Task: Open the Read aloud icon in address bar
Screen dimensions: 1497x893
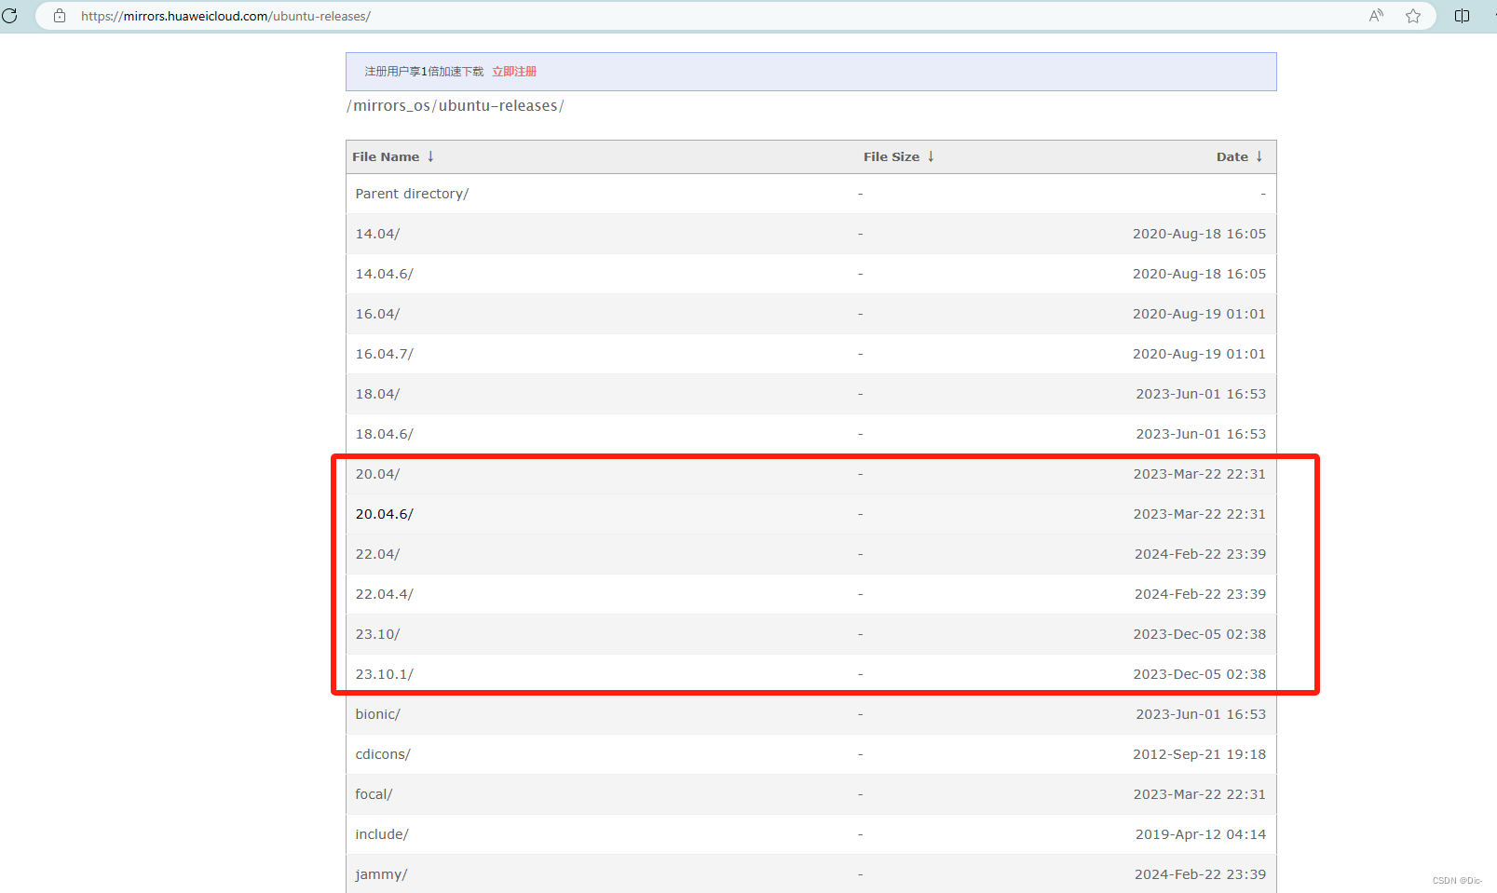Action: [x=1376, y=16]
